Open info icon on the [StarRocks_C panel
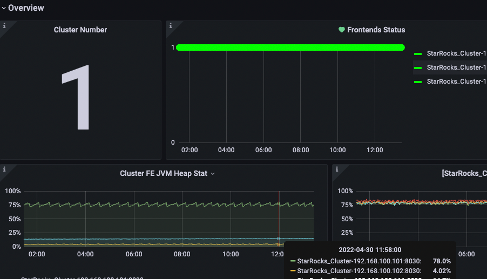487x279 pixels. pyautogui.click(x=337, y=169)
